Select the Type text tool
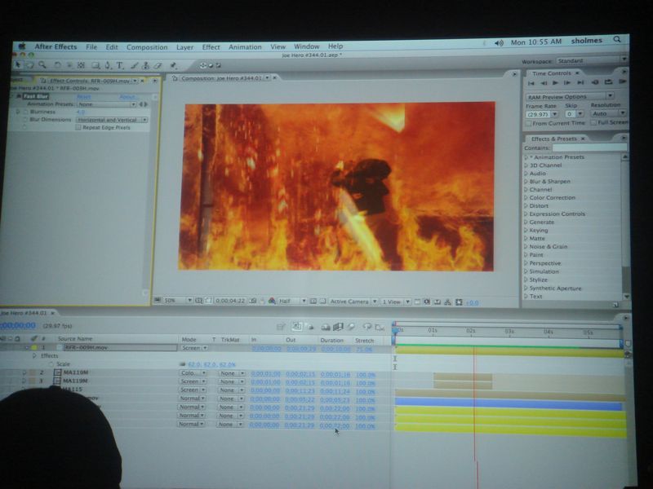The image size is (653, 489). 120,65
